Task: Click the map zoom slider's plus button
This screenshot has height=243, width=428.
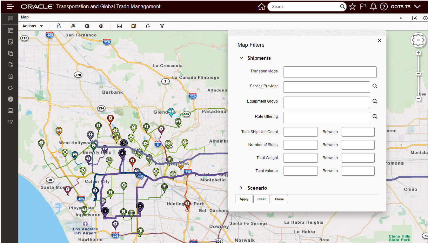Action: 418,53
